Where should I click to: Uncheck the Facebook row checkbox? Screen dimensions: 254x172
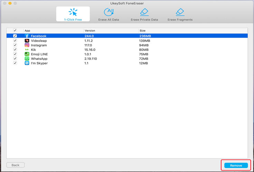tap(15, 36)
